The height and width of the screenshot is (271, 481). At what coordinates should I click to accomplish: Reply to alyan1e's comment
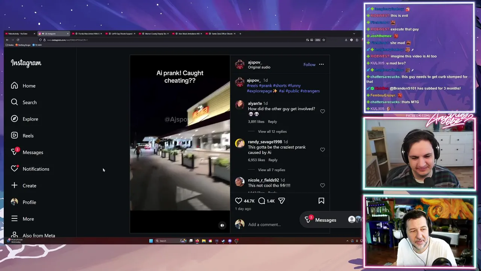tap(272, 122)
